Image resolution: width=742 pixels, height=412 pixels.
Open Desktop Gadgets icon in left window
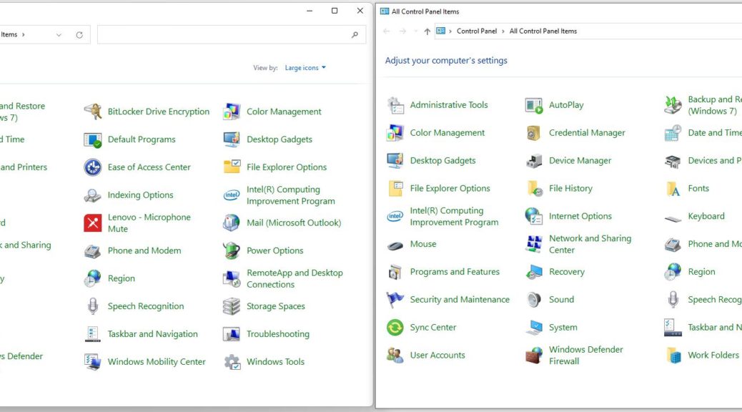[x=232, y=139]
